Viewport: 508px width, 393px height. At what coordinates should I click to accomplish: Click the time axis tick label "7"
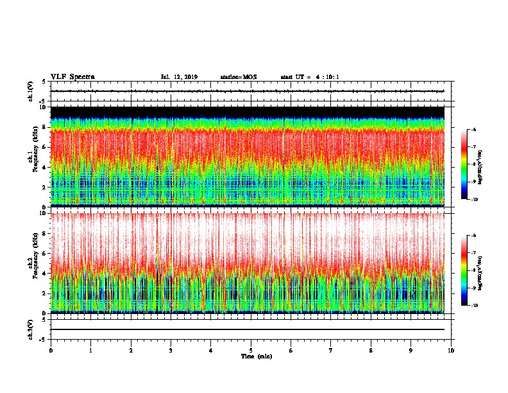tap(331, 351)
